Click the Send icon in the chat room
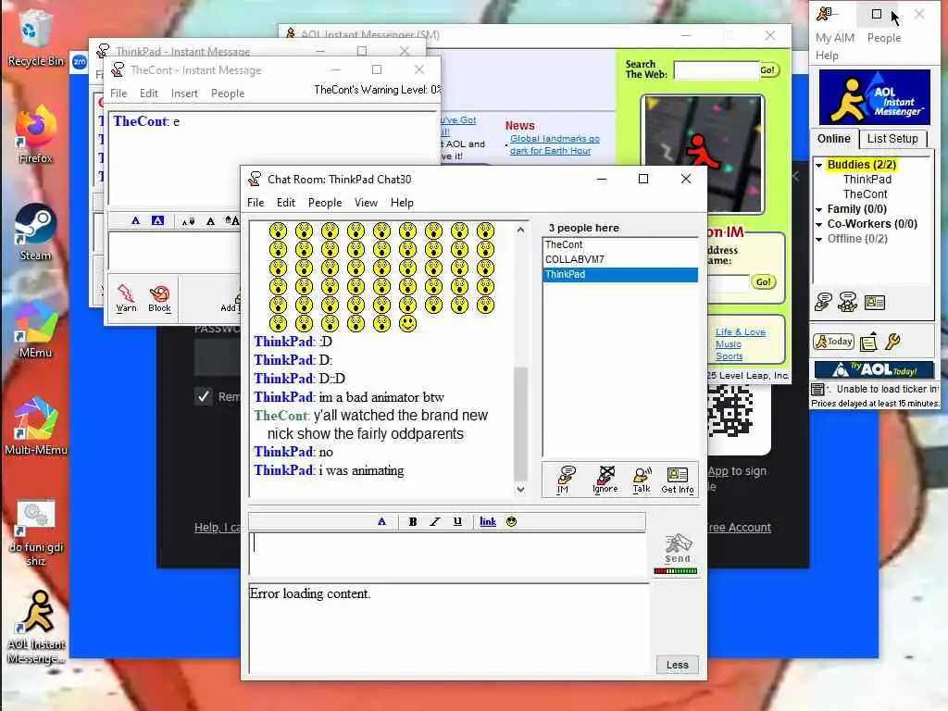The width and height of the screenshot is (948, 711). 677,548
